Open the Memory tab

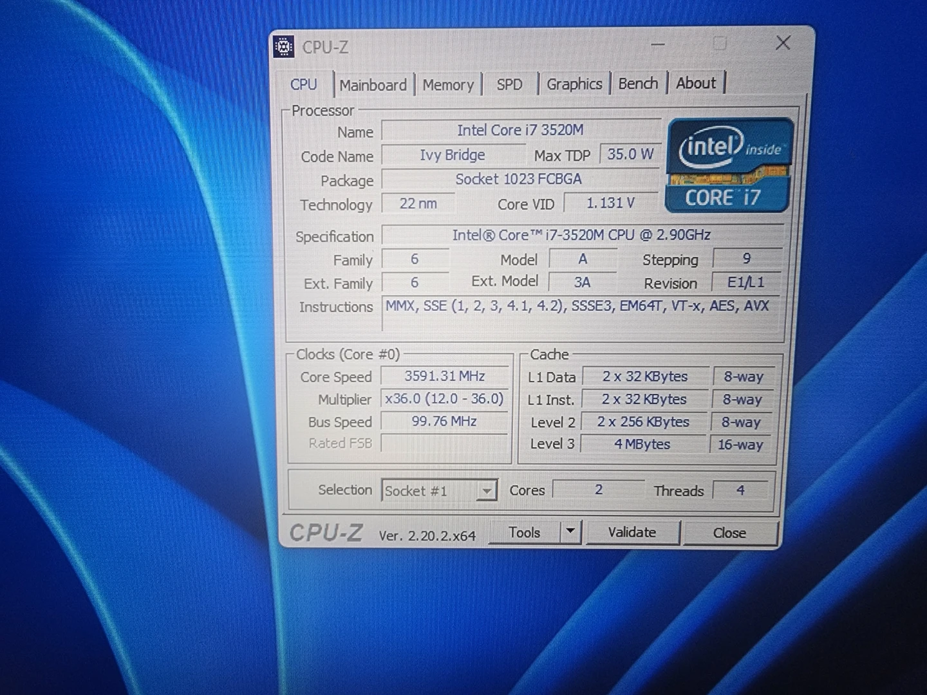point(448,85)
